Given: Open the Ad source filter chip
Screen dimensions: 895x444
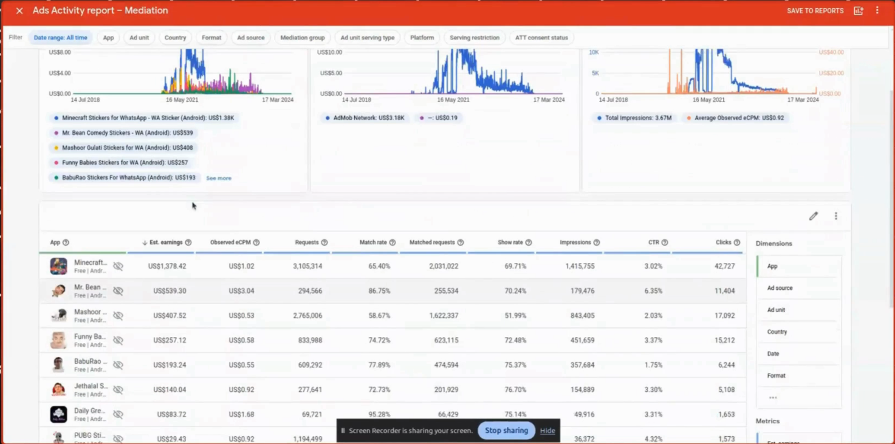Looking at the screenshot, I should coord(250,38).
